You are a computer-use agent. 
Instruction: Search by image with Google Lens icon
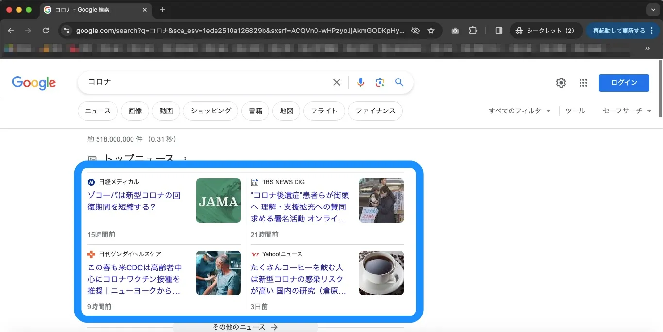pyautogui.click(x=380, y=82)
